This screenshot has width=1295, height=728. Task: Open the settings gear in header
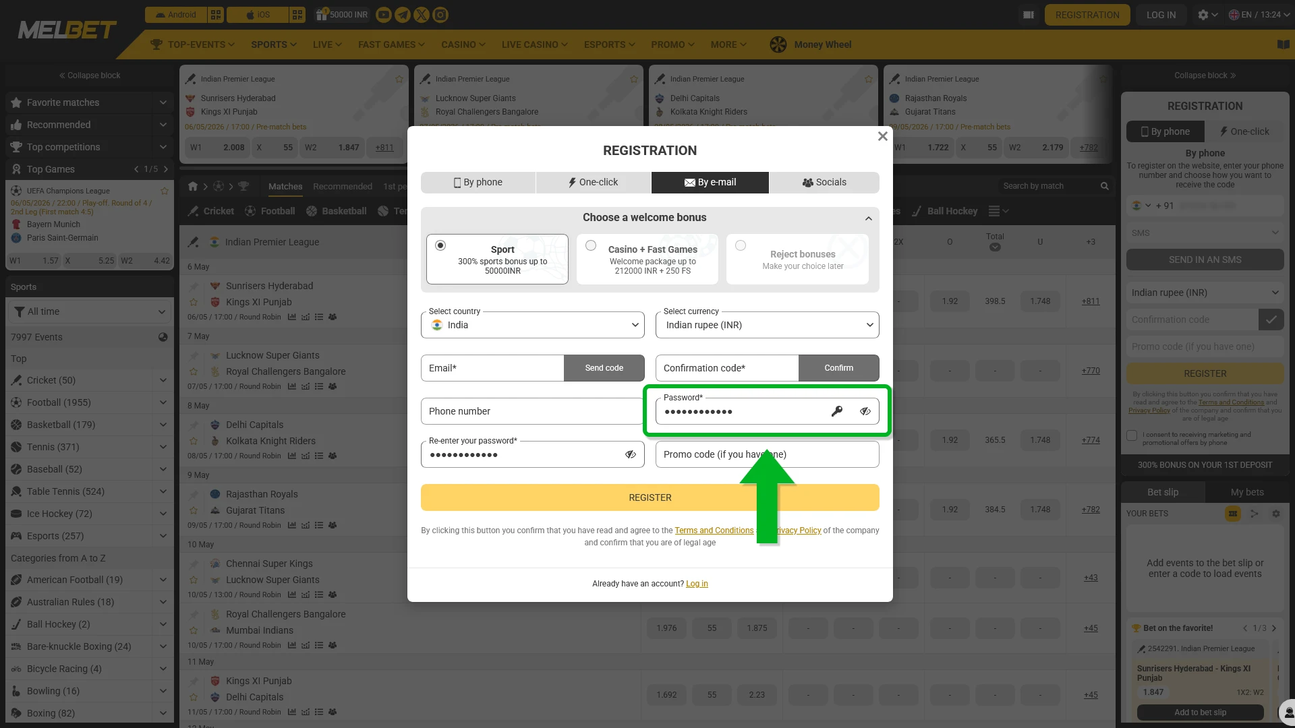1203,15
